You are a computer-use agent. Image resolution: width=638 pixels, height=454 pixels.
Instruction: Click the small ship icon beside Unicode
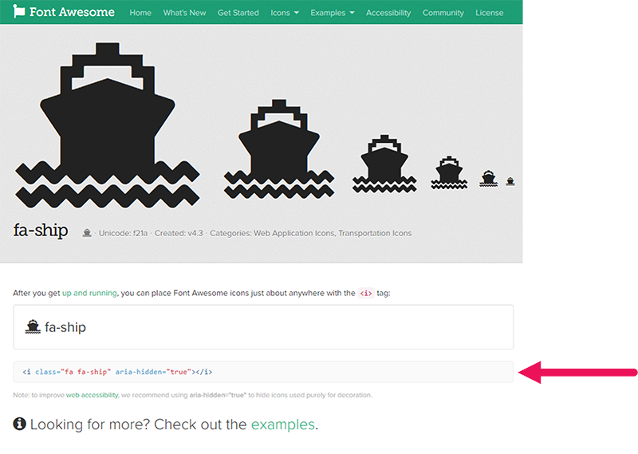pyautogui.click(x=87, y=233)
